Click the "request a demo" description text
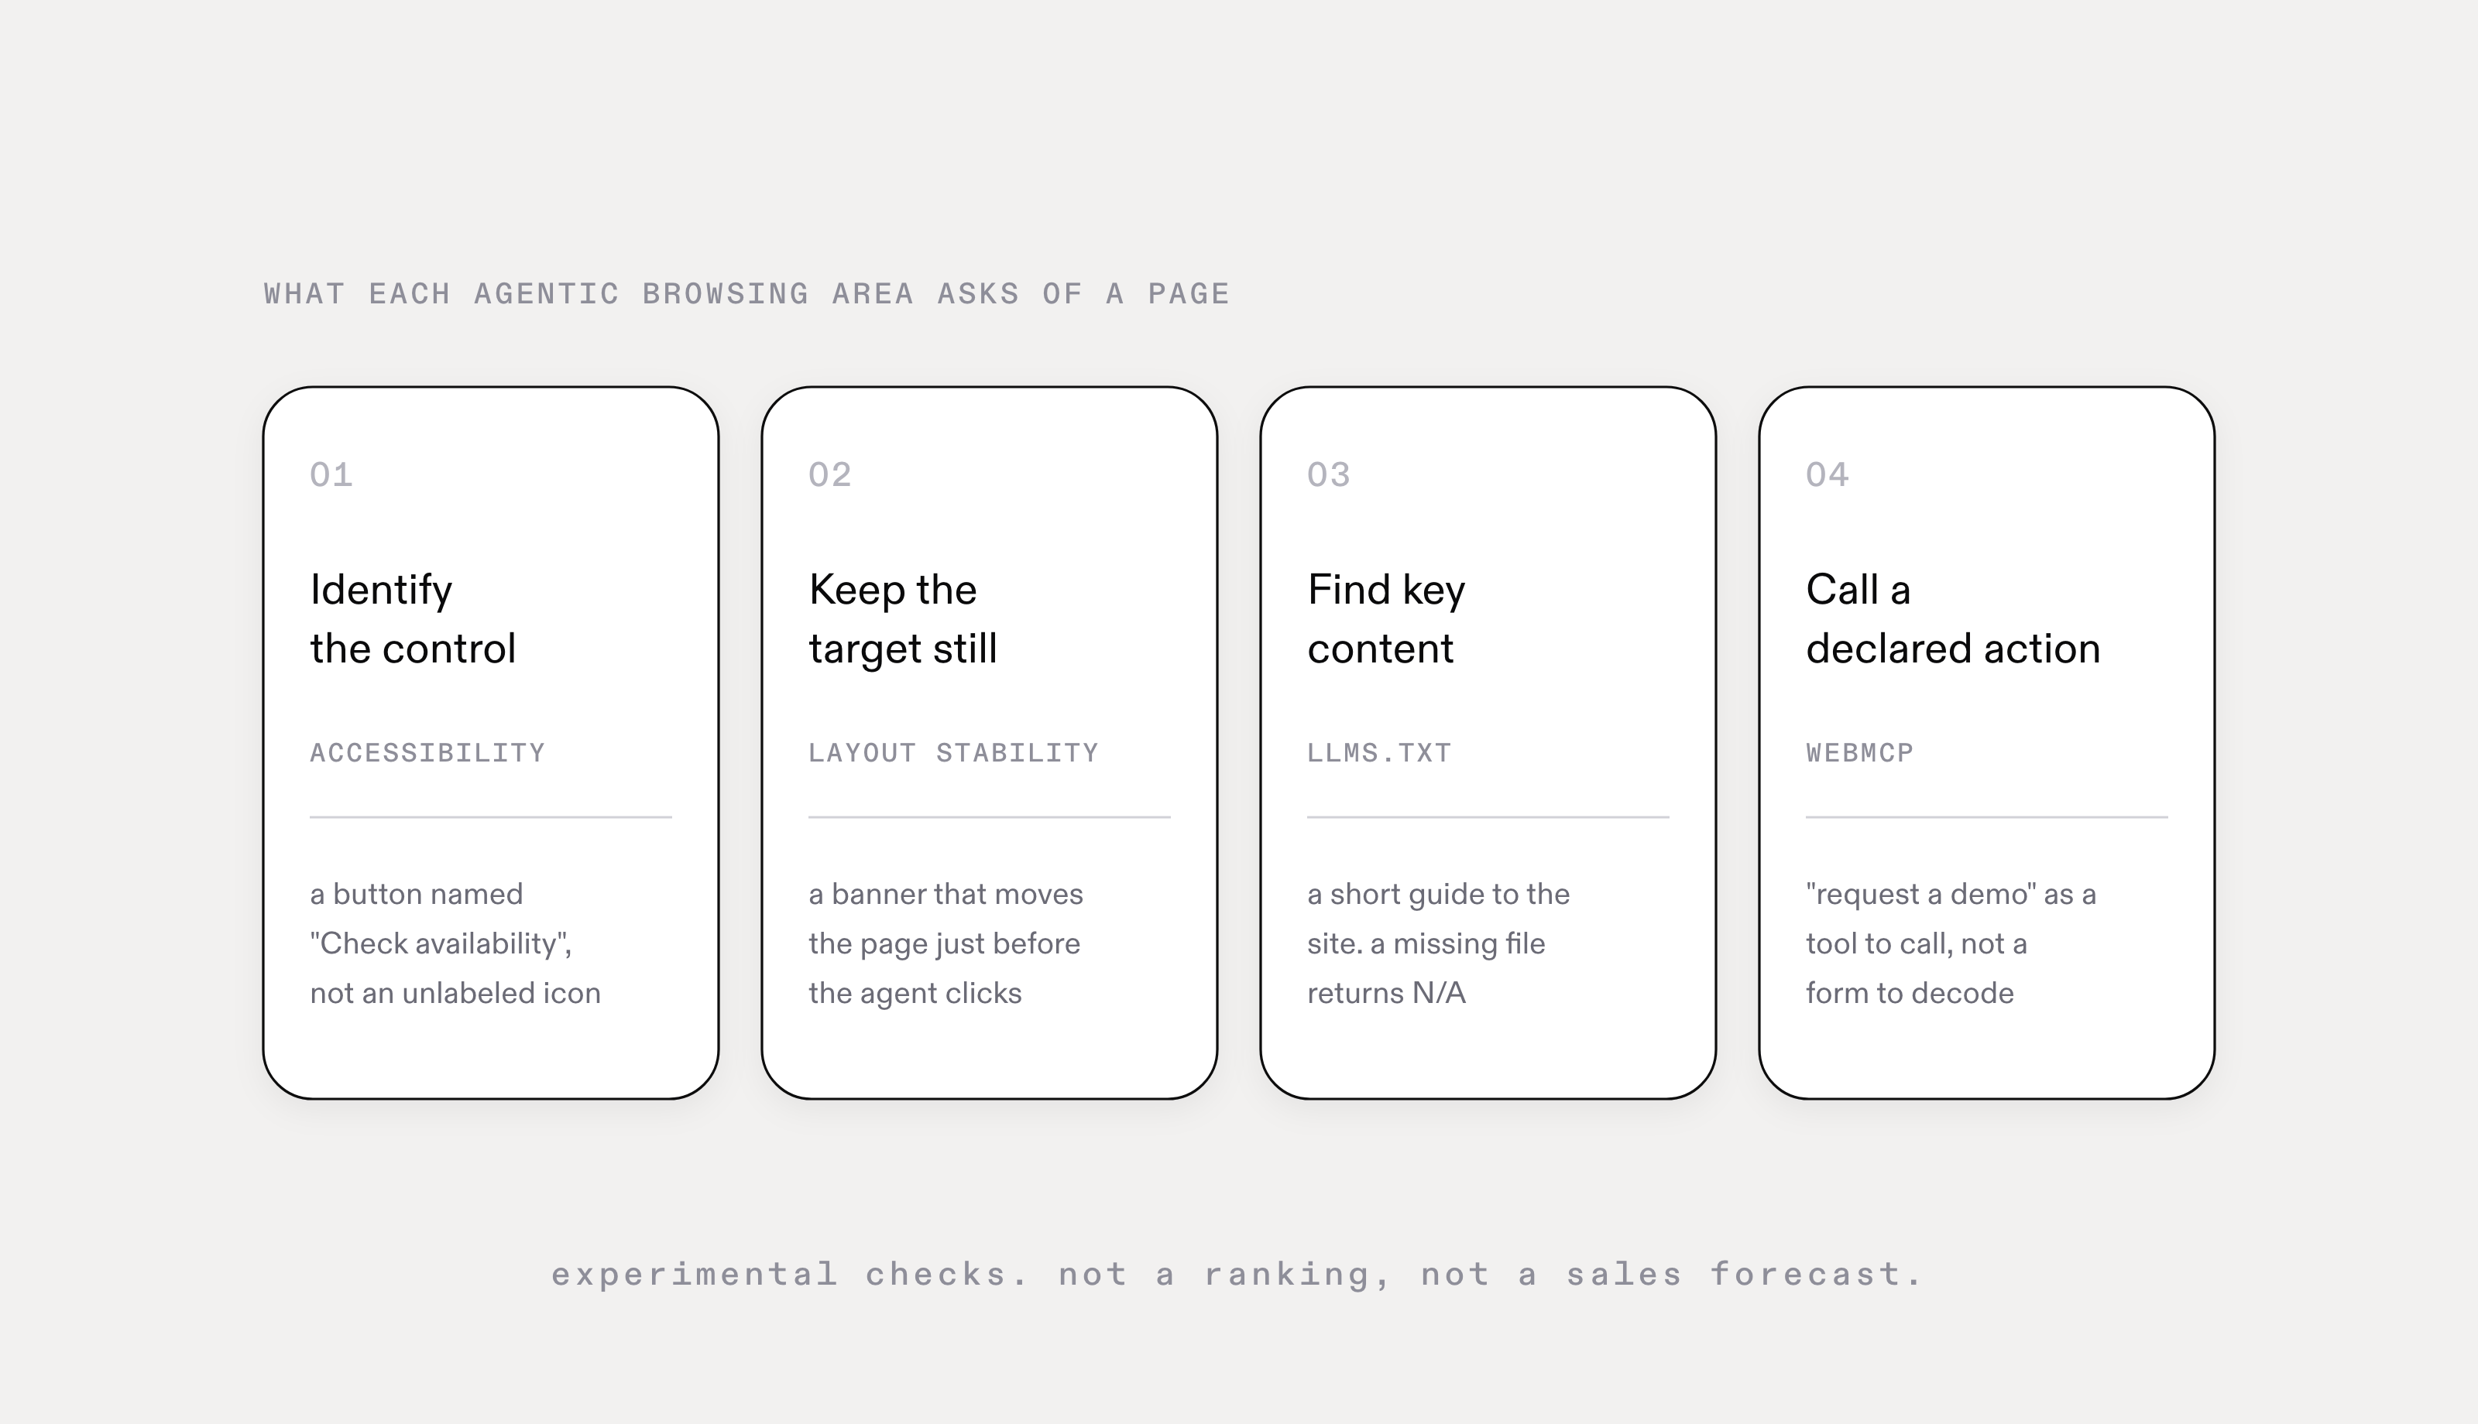 point(1951,944)
